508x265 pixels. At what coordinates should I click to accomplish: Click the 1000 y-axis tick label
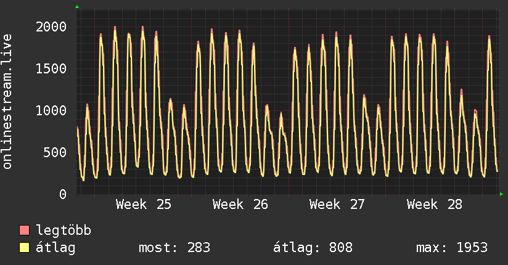pyautogui.click(x=51, y=110)
